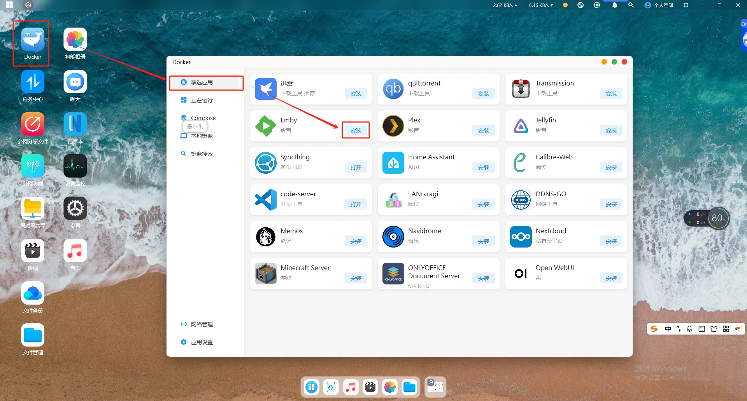
Task: Click the Jellyfin app icon
Action: [x=521, y=126]
